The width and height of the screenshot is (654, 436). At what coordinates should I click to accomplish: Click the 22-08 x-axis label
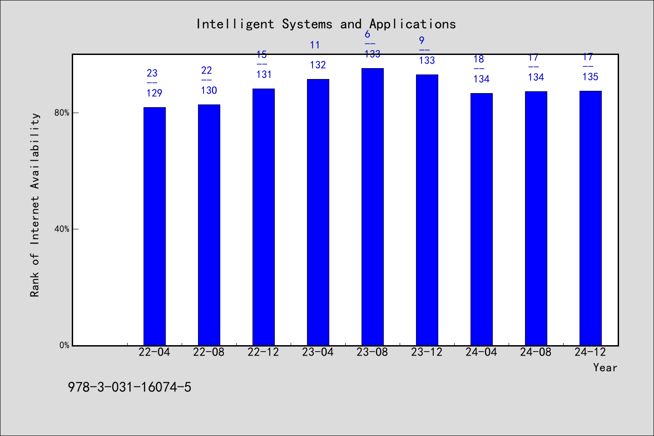click(x=209, y=352)
